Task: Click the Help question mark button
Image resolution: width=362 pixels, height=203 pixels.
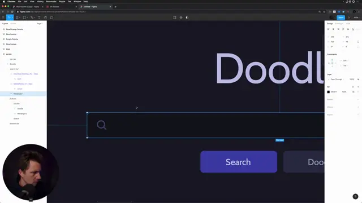Action: coord(355,196)
